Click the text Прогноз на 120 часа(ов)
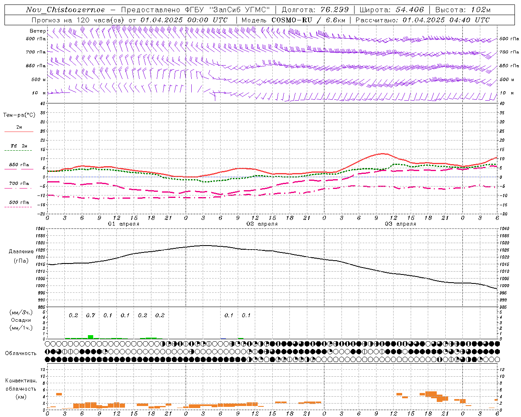The image size is (521, 417). pyautogui.click(x=78, y=20)
